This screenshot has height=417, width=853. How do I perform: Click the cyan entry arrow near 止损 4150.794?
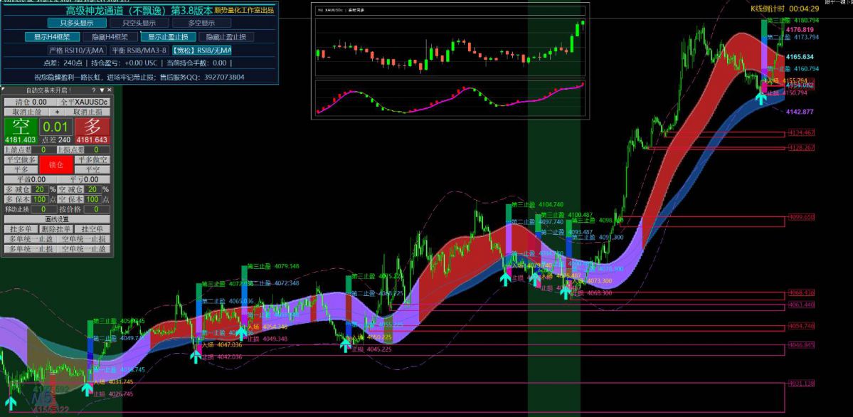click(761, 98)
